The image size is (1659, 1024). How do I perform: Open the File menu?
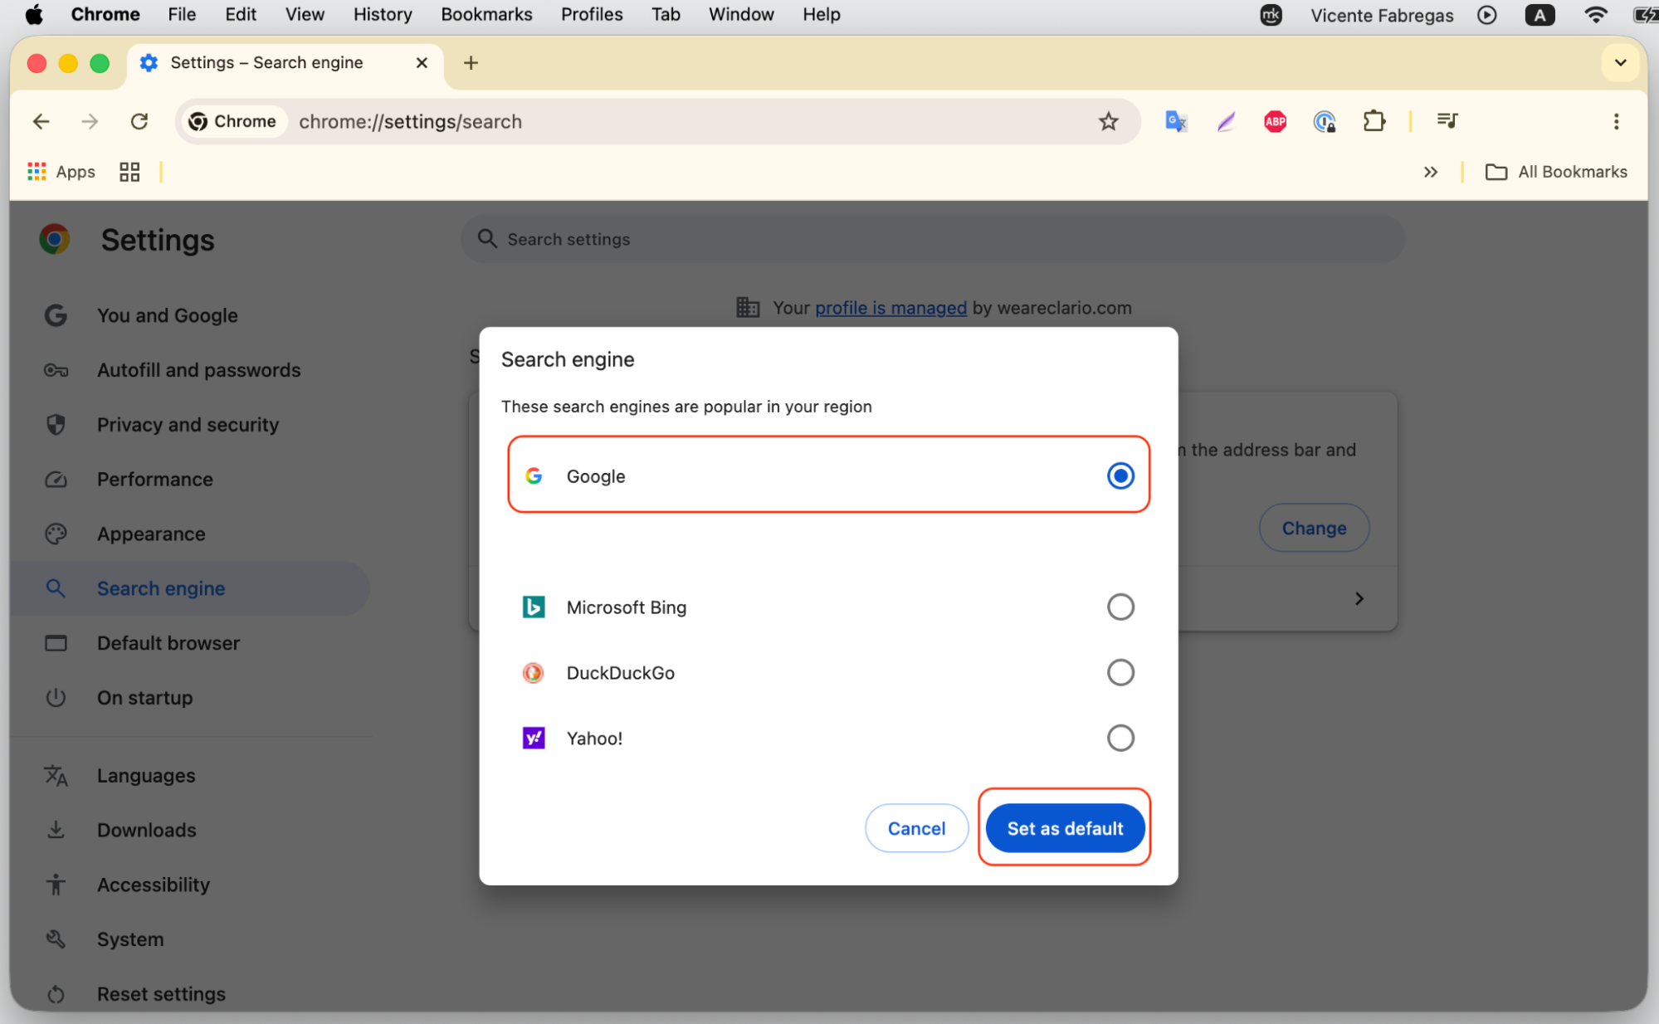(x=182, y=15)
